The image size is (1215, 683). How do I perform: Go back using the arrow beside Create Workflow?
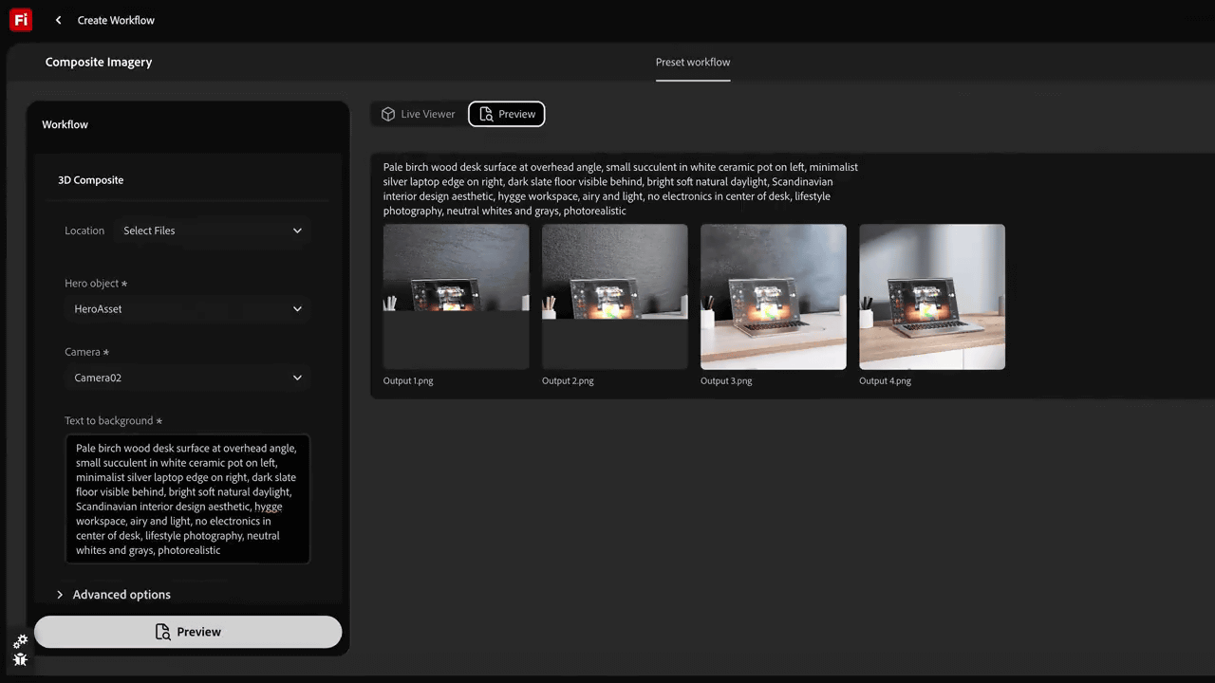click(58, 20)
